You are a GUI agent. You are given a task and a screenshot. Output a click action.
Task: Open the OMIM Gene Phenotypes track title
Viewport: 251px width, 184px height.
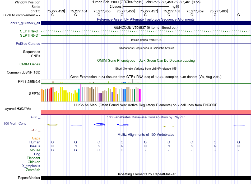[x=146, y=61]
